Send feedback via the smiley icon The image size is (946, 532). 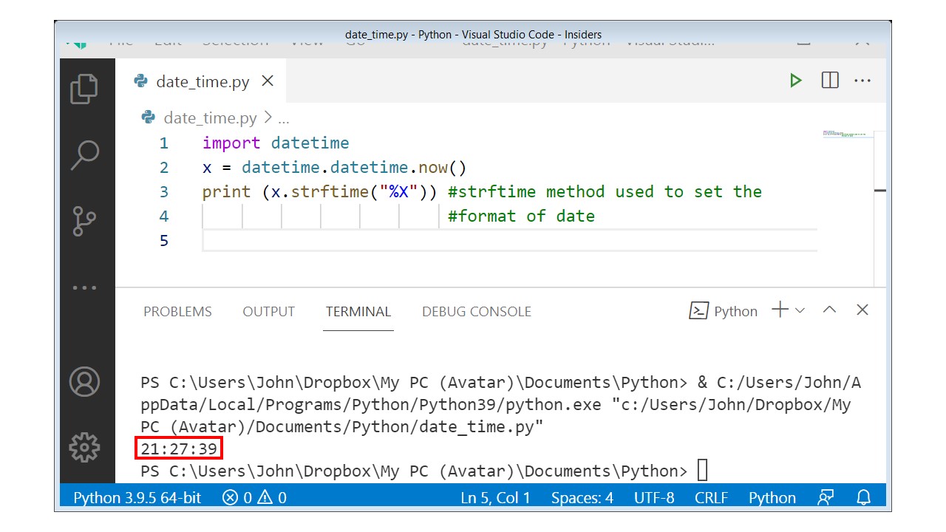[x=825, y=497]
